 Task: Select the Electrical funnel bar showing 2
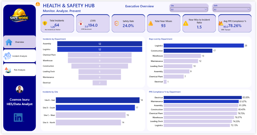(100, 83)
